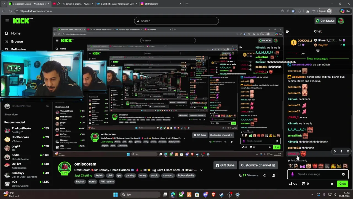Click the KICK search box
The height and width of the screenshot is (199, 353).
(x=176, y=21)
